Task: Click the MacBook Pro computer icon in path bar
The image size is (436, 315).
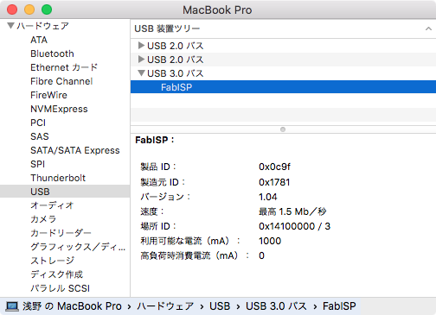Action: click(x=12, y=306)
